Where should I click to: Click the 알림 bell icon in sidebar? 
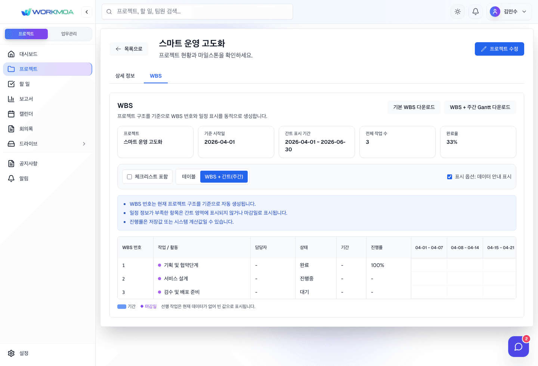click(11, 179)
